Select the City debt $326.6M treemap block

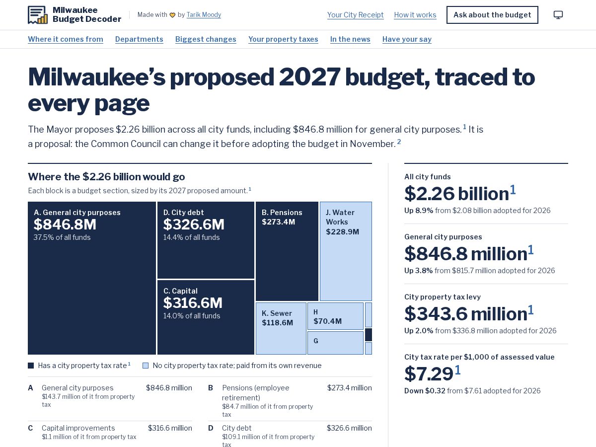pyautogui.click(x=206, y=240)
